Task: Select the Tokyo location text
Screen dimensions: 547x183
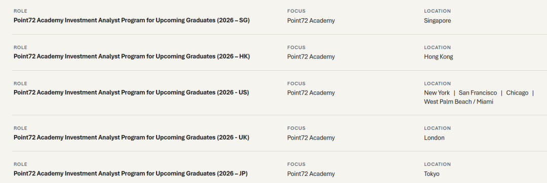Action: 432,174
